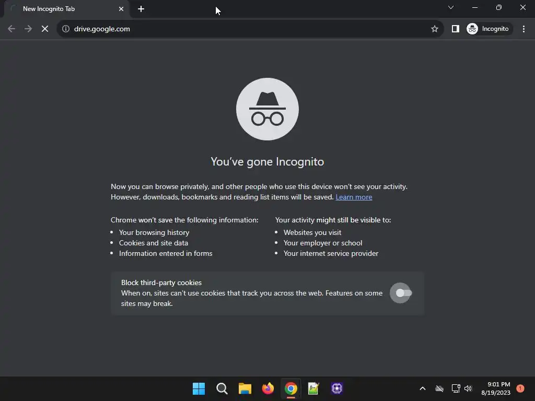Image resolution: width=535 pixels, height=401 pixels.
Task: Open the notification badge in taskbar
Action: [x=520, y=388]
